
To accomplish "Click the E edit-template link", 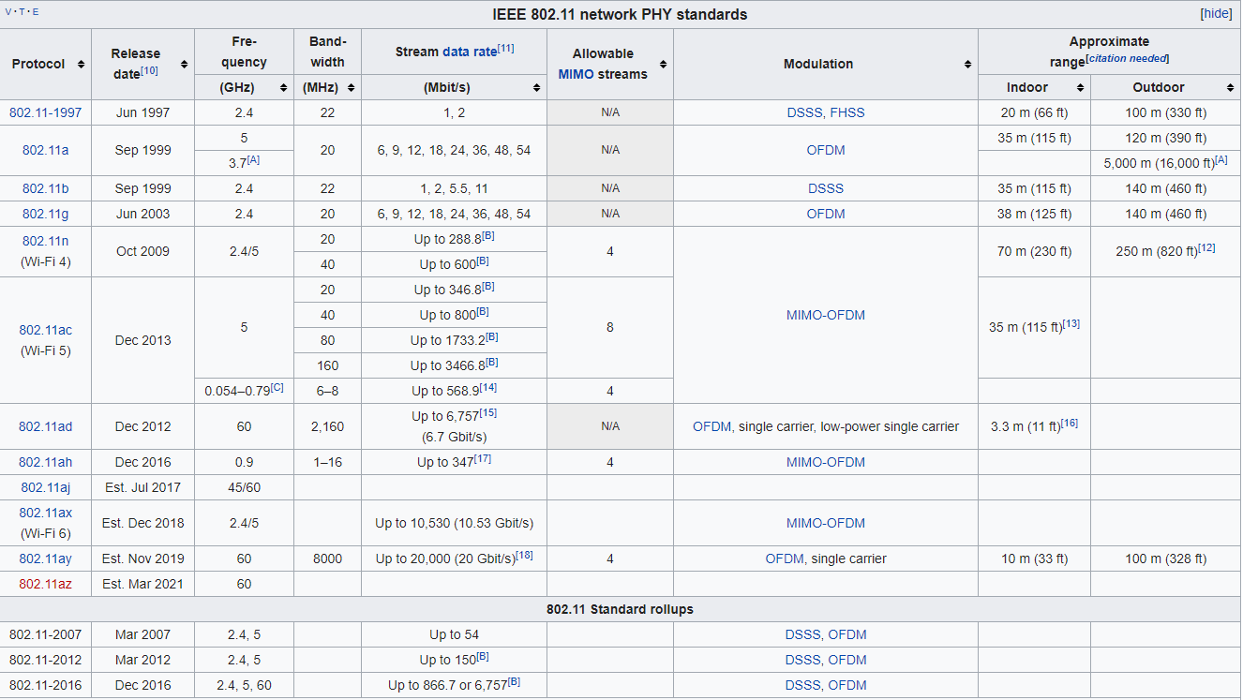I will click(36, 12).
